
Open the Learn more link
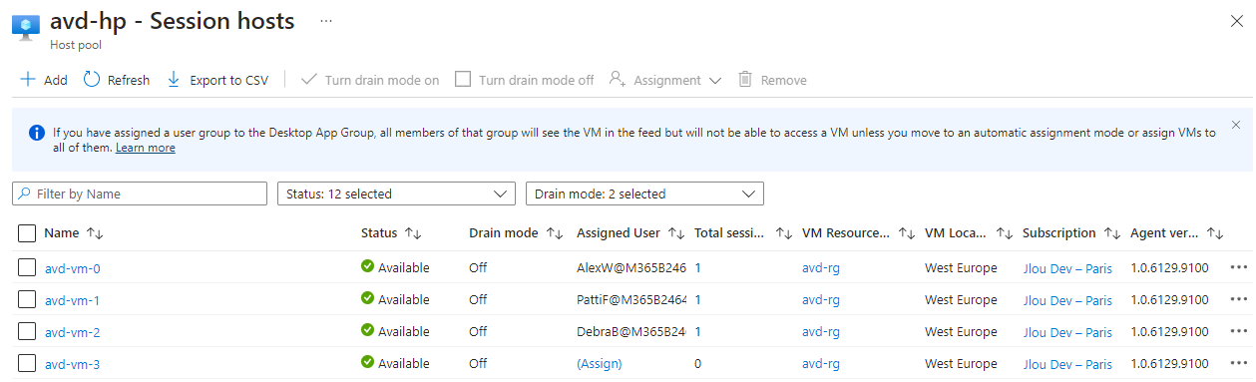[x=146, y=148]
